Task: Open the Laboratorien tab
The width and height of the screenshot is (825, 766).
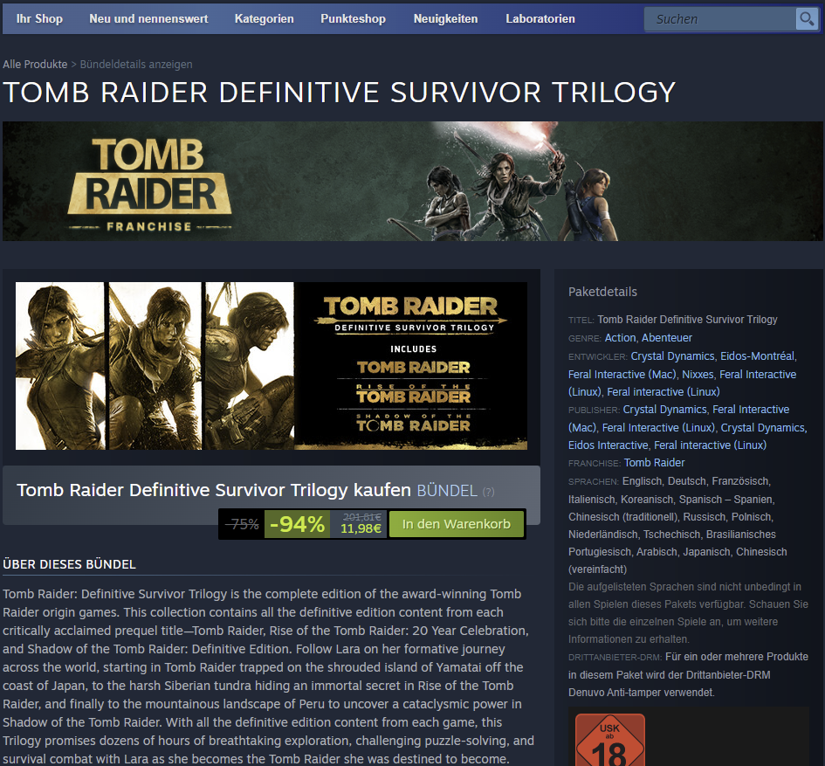Action: pyautogui.click(x=540, y=19)
